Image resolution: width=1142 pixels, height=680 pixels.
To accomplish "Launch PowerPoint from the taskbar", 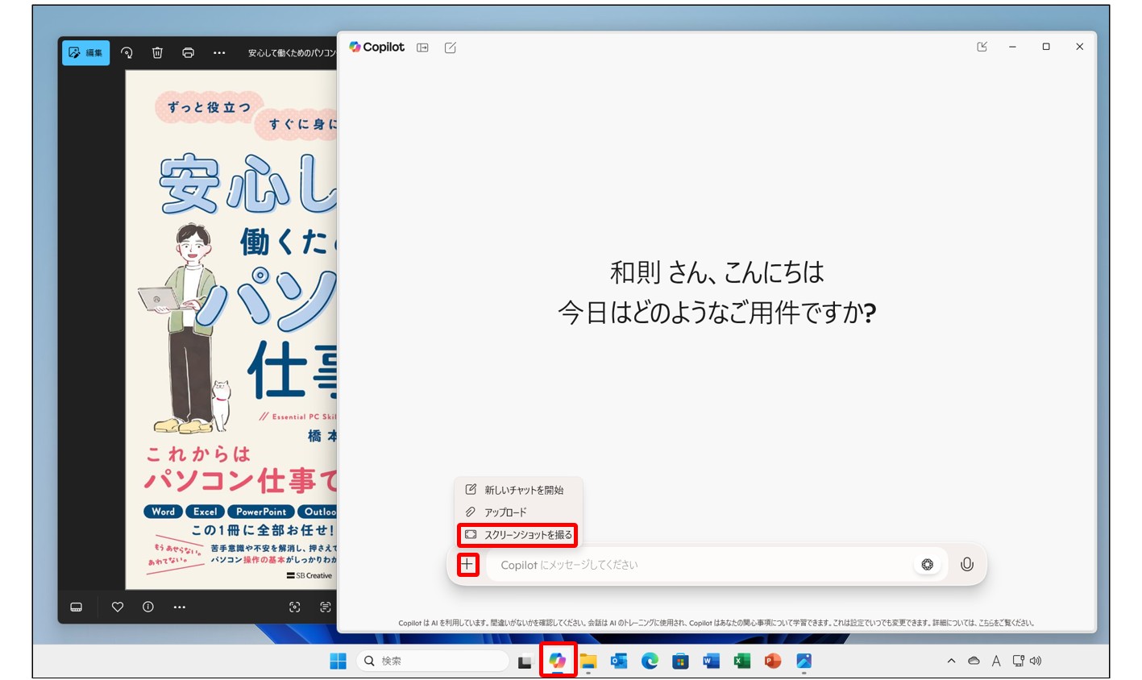I will click(773, 661).
